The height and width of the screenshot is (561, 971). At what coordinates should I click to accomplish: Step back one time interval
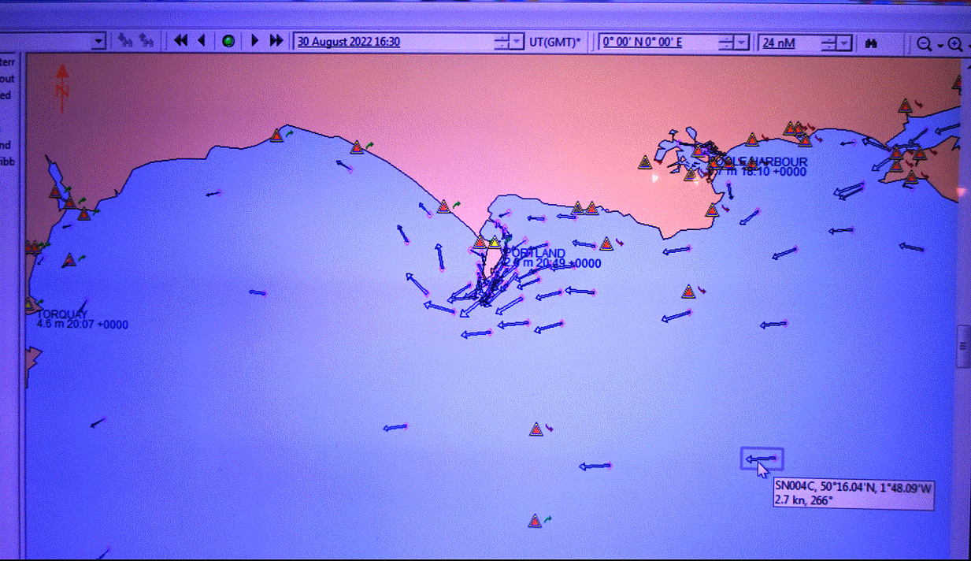202,41
